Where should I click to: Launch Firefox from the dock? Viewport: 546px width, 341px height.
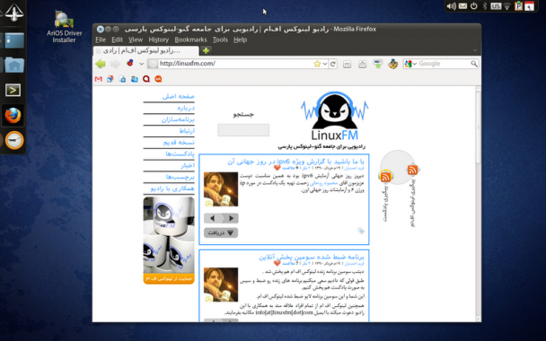[x=13, y=116]
